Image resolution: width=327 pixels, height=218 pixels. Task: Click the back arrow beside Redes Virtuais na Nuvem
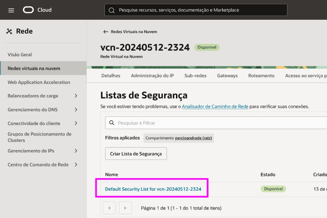106,32
